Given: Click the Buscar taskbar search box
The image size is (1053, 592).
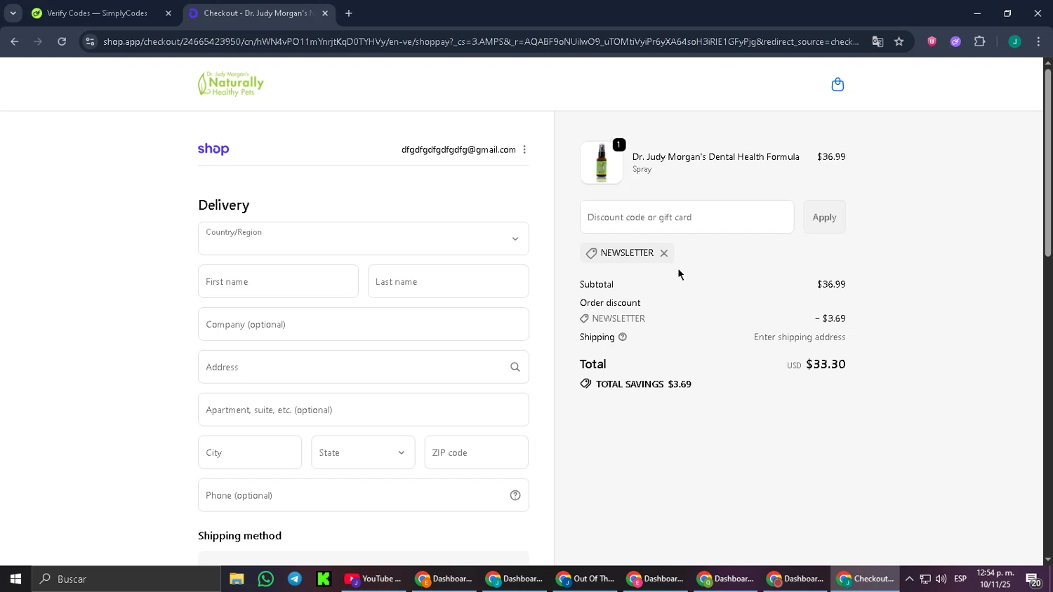Looking at the screenshot, I should click(126, 579).
